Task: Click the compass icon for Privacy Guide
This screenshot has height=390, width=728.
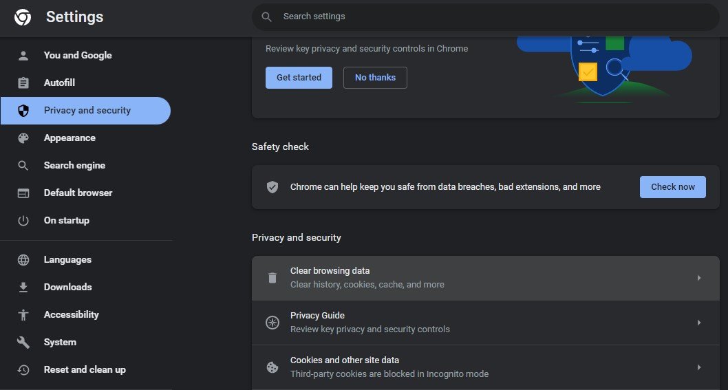Action: tap(272, 323)
